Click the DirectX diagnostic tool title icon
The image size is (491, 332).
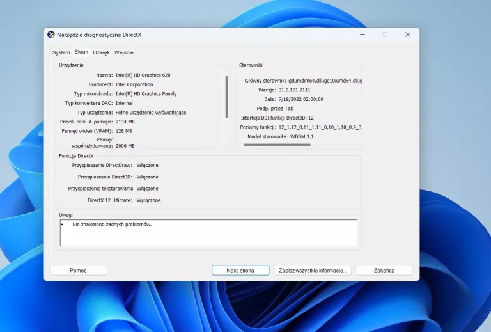click(x=51, y=35)
